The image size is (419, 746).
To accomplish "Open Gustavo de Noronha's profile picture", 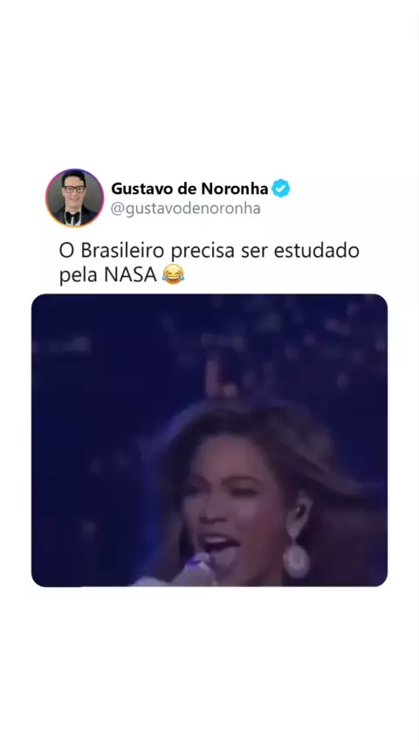I will [x=74, y=197].
